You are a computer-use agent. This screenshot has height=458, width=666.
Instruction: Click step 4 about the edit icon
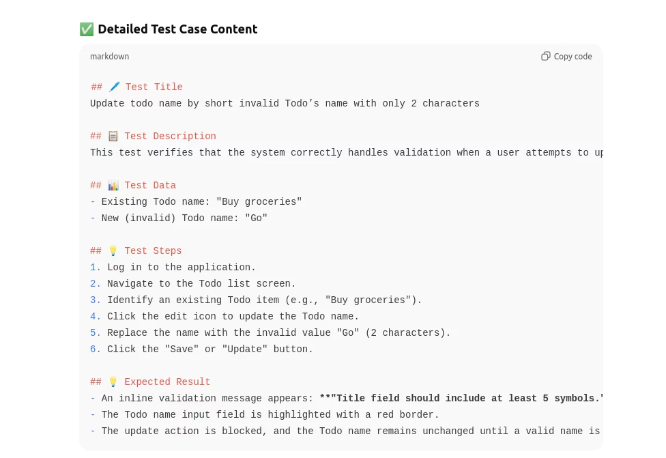[233, 317]
